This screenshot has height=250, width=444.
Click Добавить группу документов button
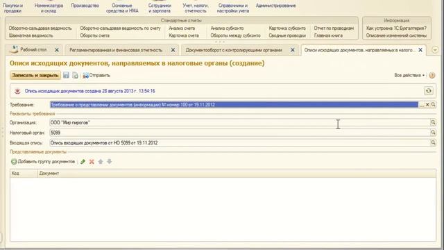[x=43, y=162]
